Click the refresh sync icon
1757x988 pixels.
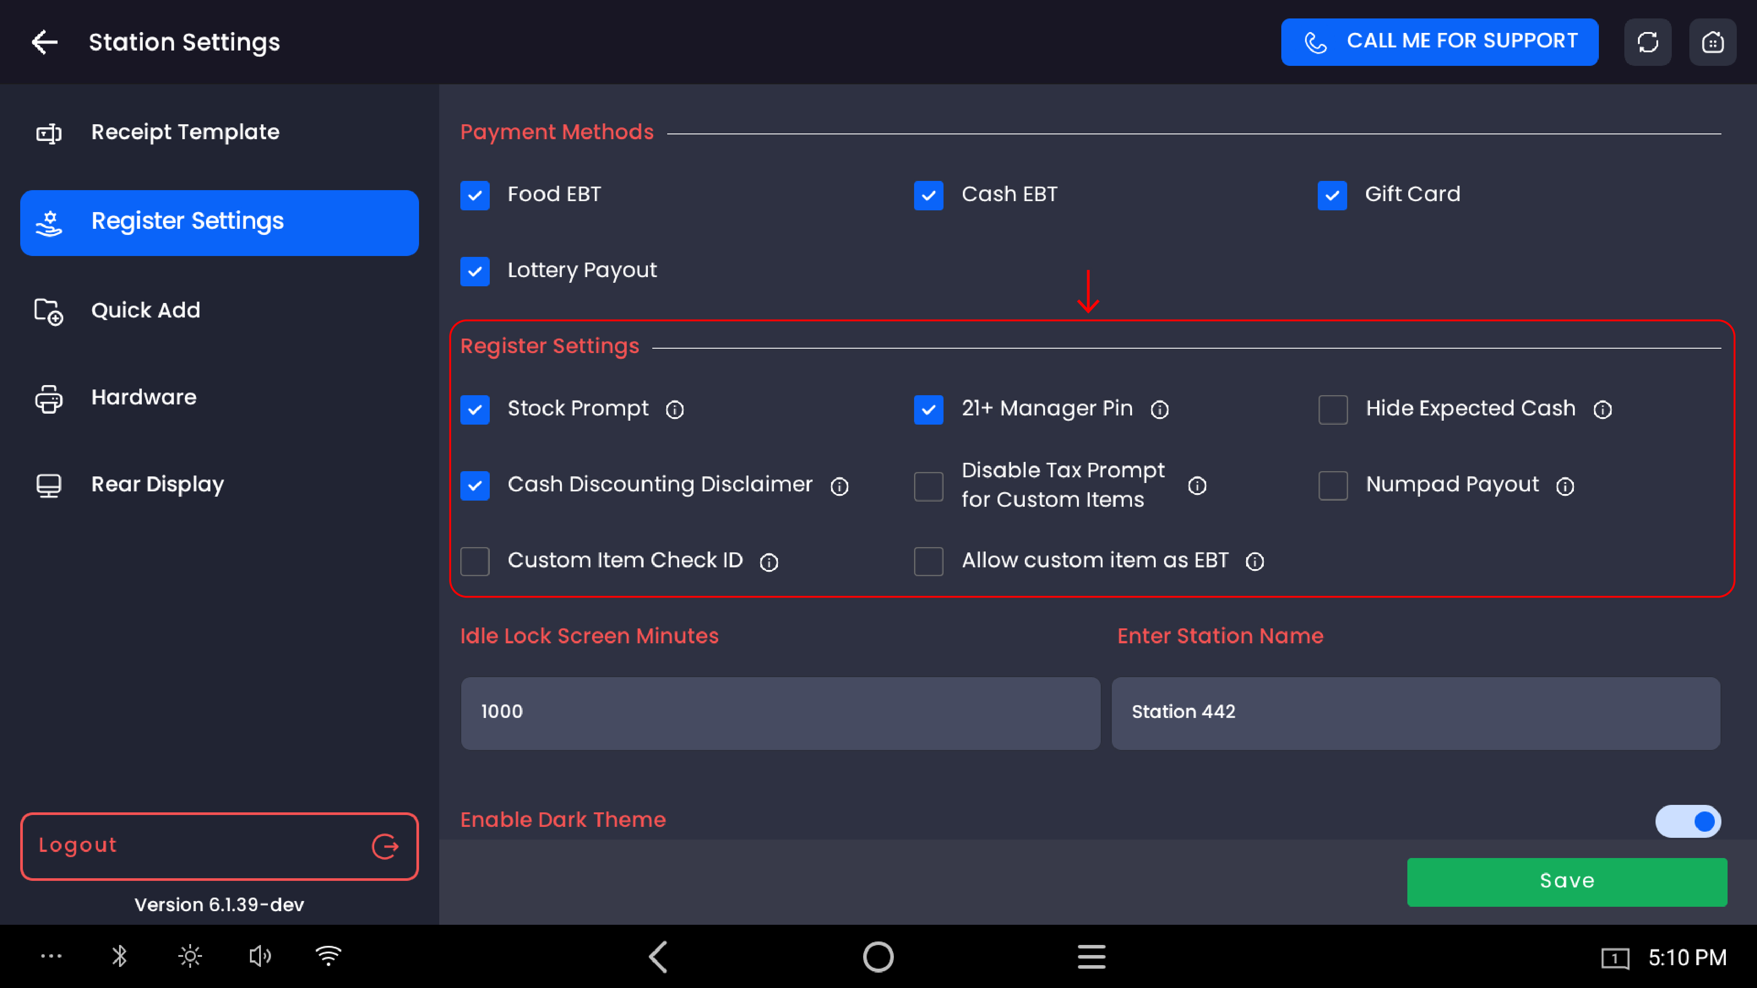1647,42
